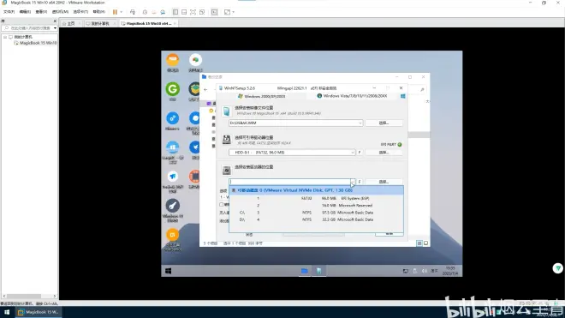Click the guest Windows Start button

[169, 271]
